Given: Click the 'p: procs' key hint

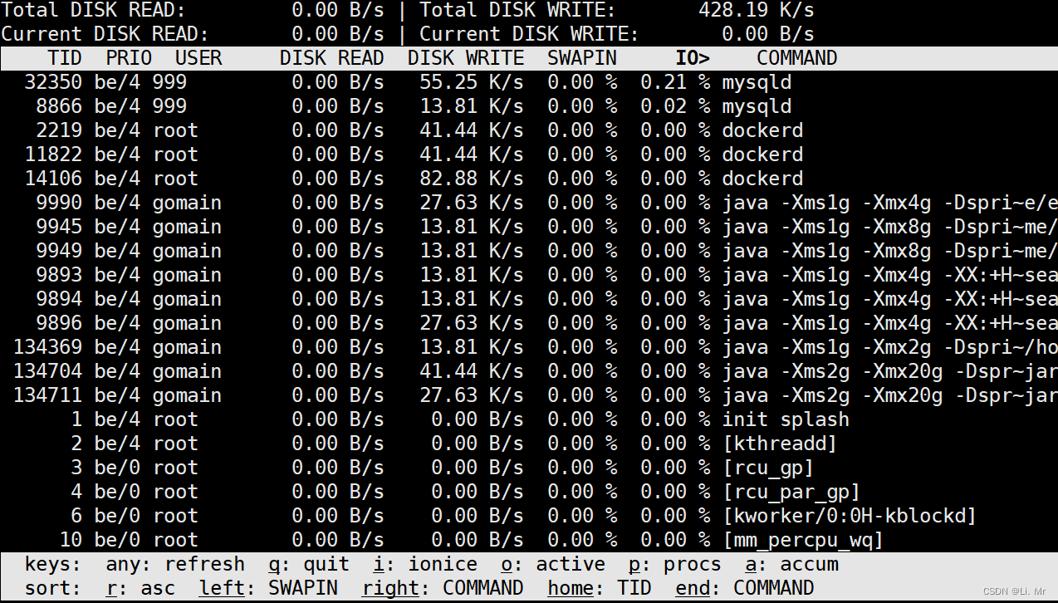Looking at the screenshot, I should pos(675,565).
